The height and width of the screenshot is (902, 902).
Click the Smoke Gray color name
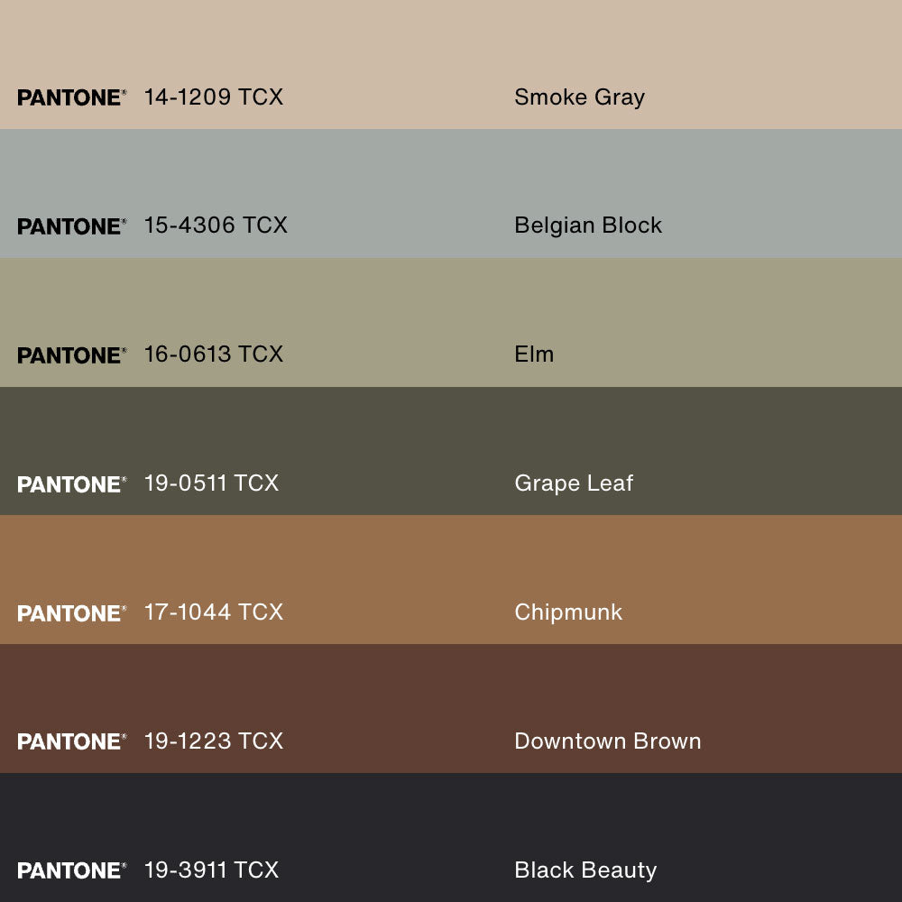click(x=579, y=97)
